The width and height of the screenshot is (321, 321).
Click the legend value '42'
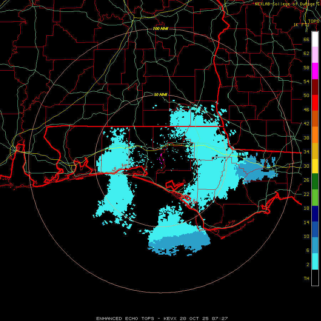click(306, 124)
